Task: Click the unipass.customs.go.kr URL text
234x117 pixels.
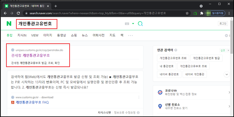Action: (39, 50)
